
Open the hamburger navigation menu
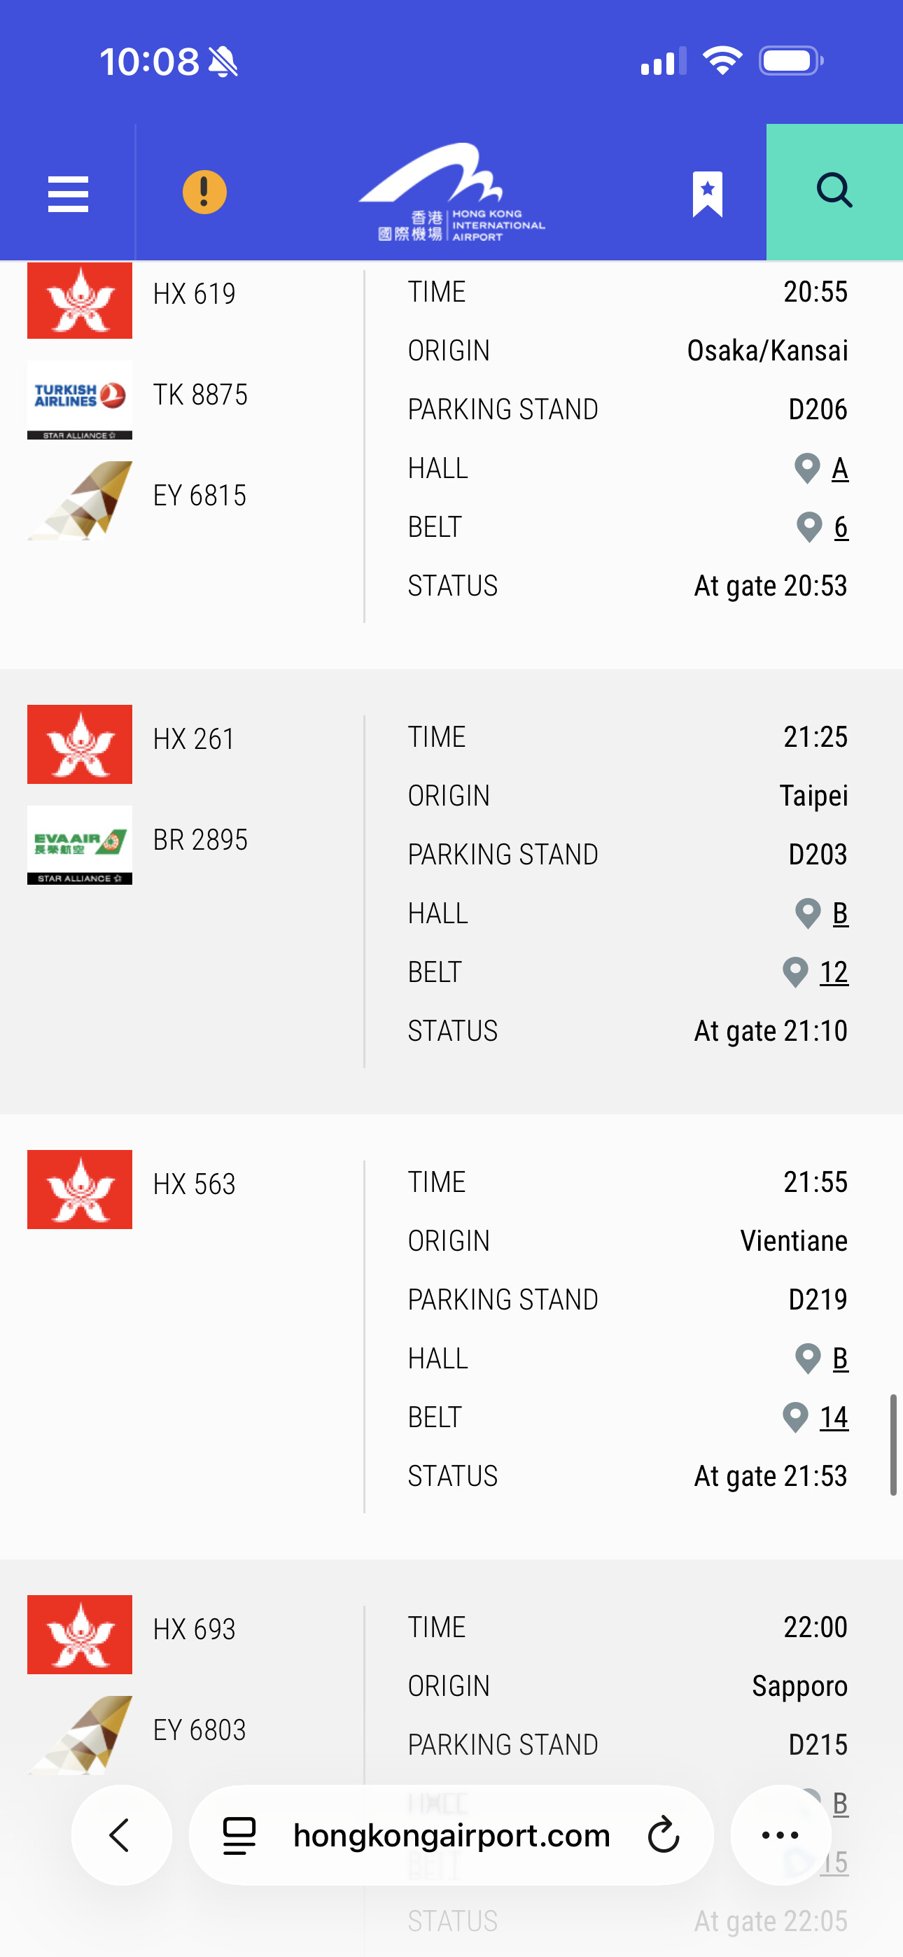click(x=68, y=193)
